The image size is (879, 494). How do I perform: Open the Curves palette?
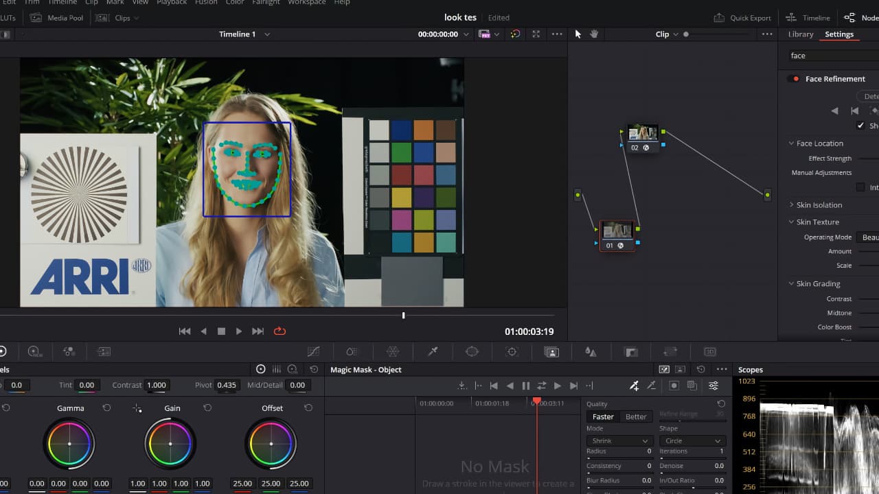pyautogui.click(x=313, y=351)
